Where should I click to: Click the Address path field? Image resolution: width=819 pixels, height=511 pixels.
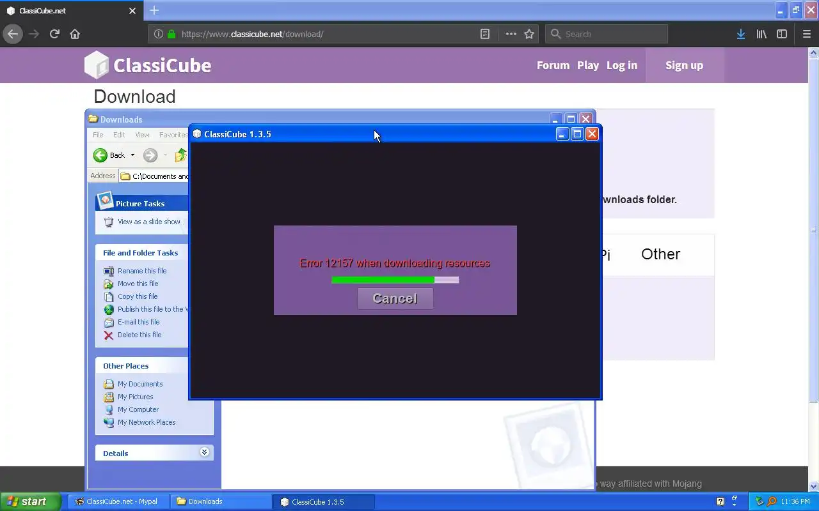tap(154, 176)
